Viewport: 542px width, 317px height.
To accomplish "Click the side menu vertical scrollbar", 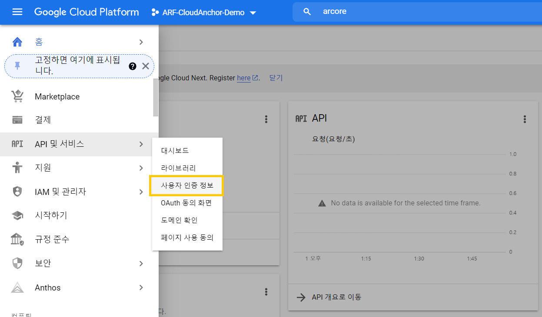I will (156, 98).
